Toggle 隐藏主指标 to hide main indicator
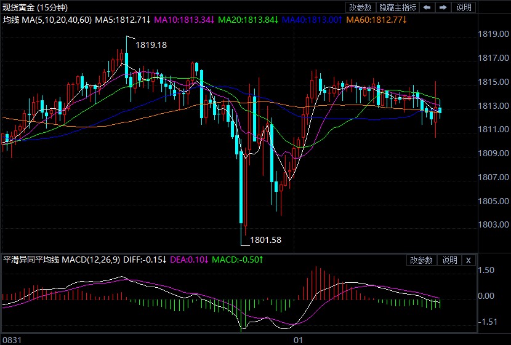This screenshot has width=511, height=345. 398,7
